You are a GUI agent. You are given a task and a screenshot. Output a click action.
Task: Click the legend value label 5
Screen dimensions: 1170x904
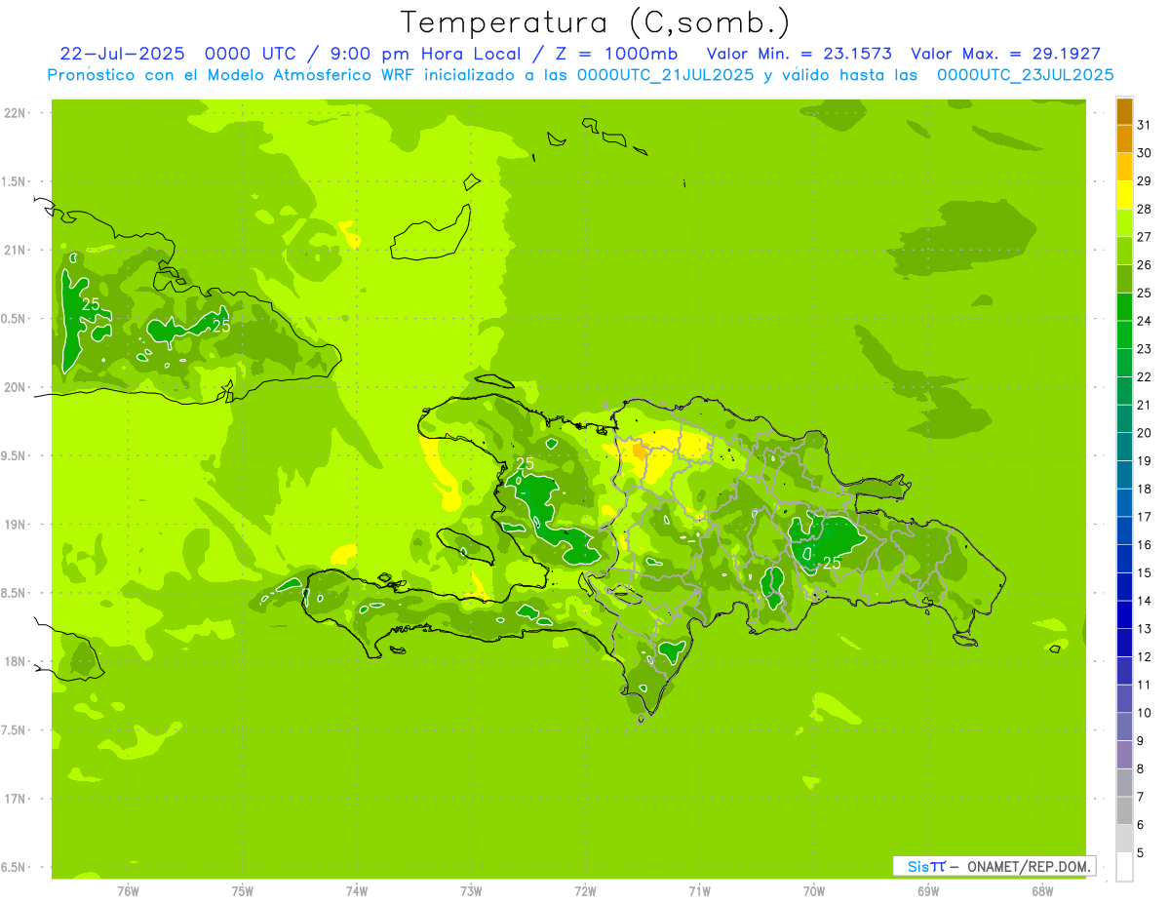coord(1141,852)
